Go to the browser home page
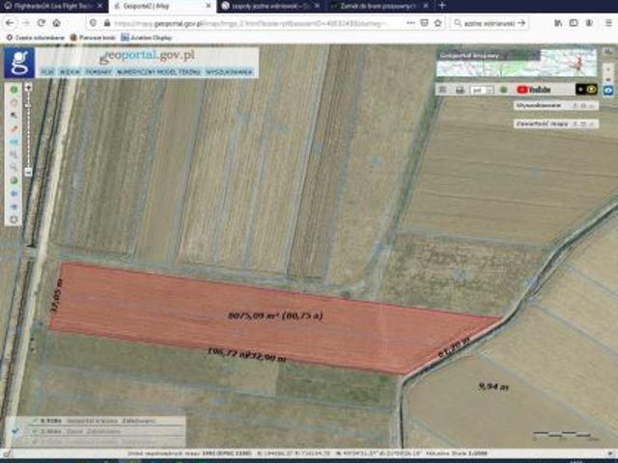This screenshot has width=618, height=463. coord(57,23)
